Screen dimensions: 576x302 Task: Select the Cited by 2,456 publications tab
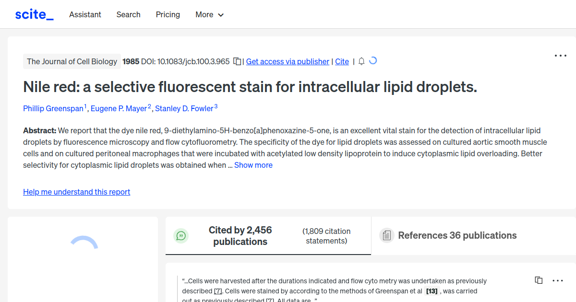(x=240, y=235)
